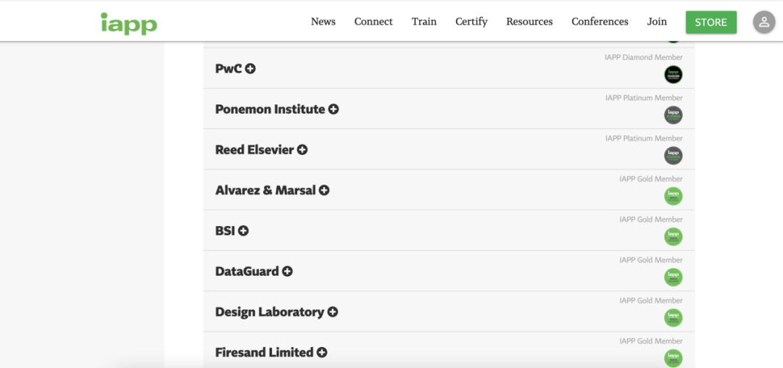Click the Ponemon Institute name
783x368 pixels.
click(x=270, y=109)
